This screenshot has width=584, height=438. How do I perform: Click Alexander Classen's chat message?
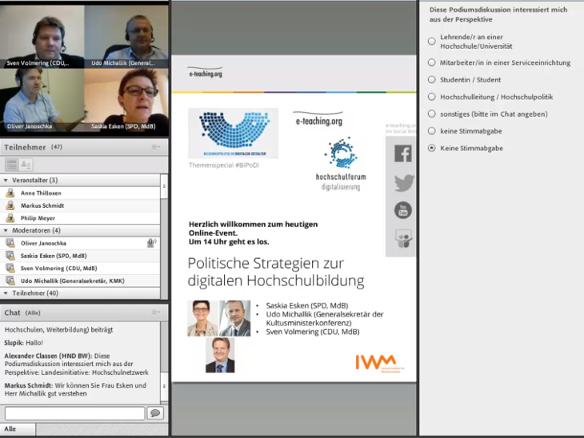coord(76,364)
